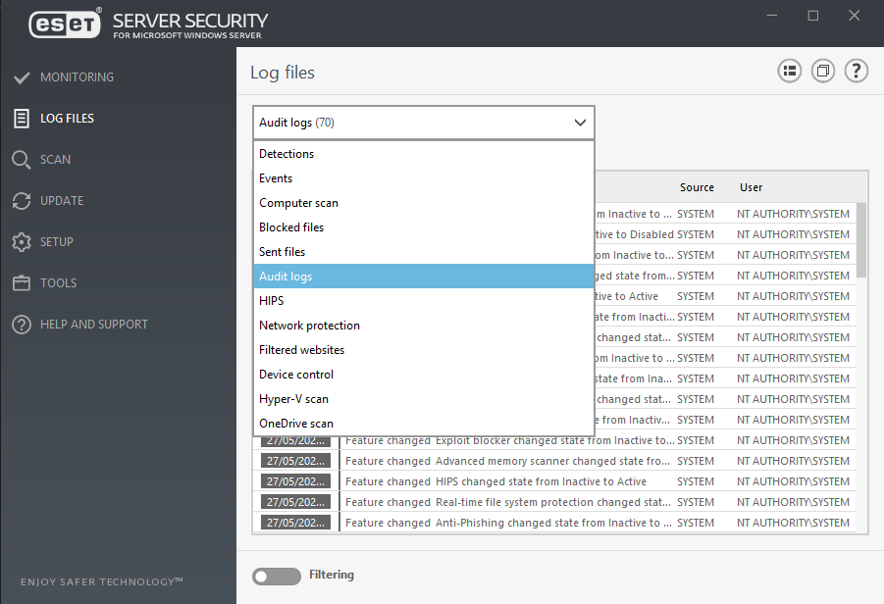
Task: Click 'tive to Disabled' row entry
Action: click(x=634, y=234)
